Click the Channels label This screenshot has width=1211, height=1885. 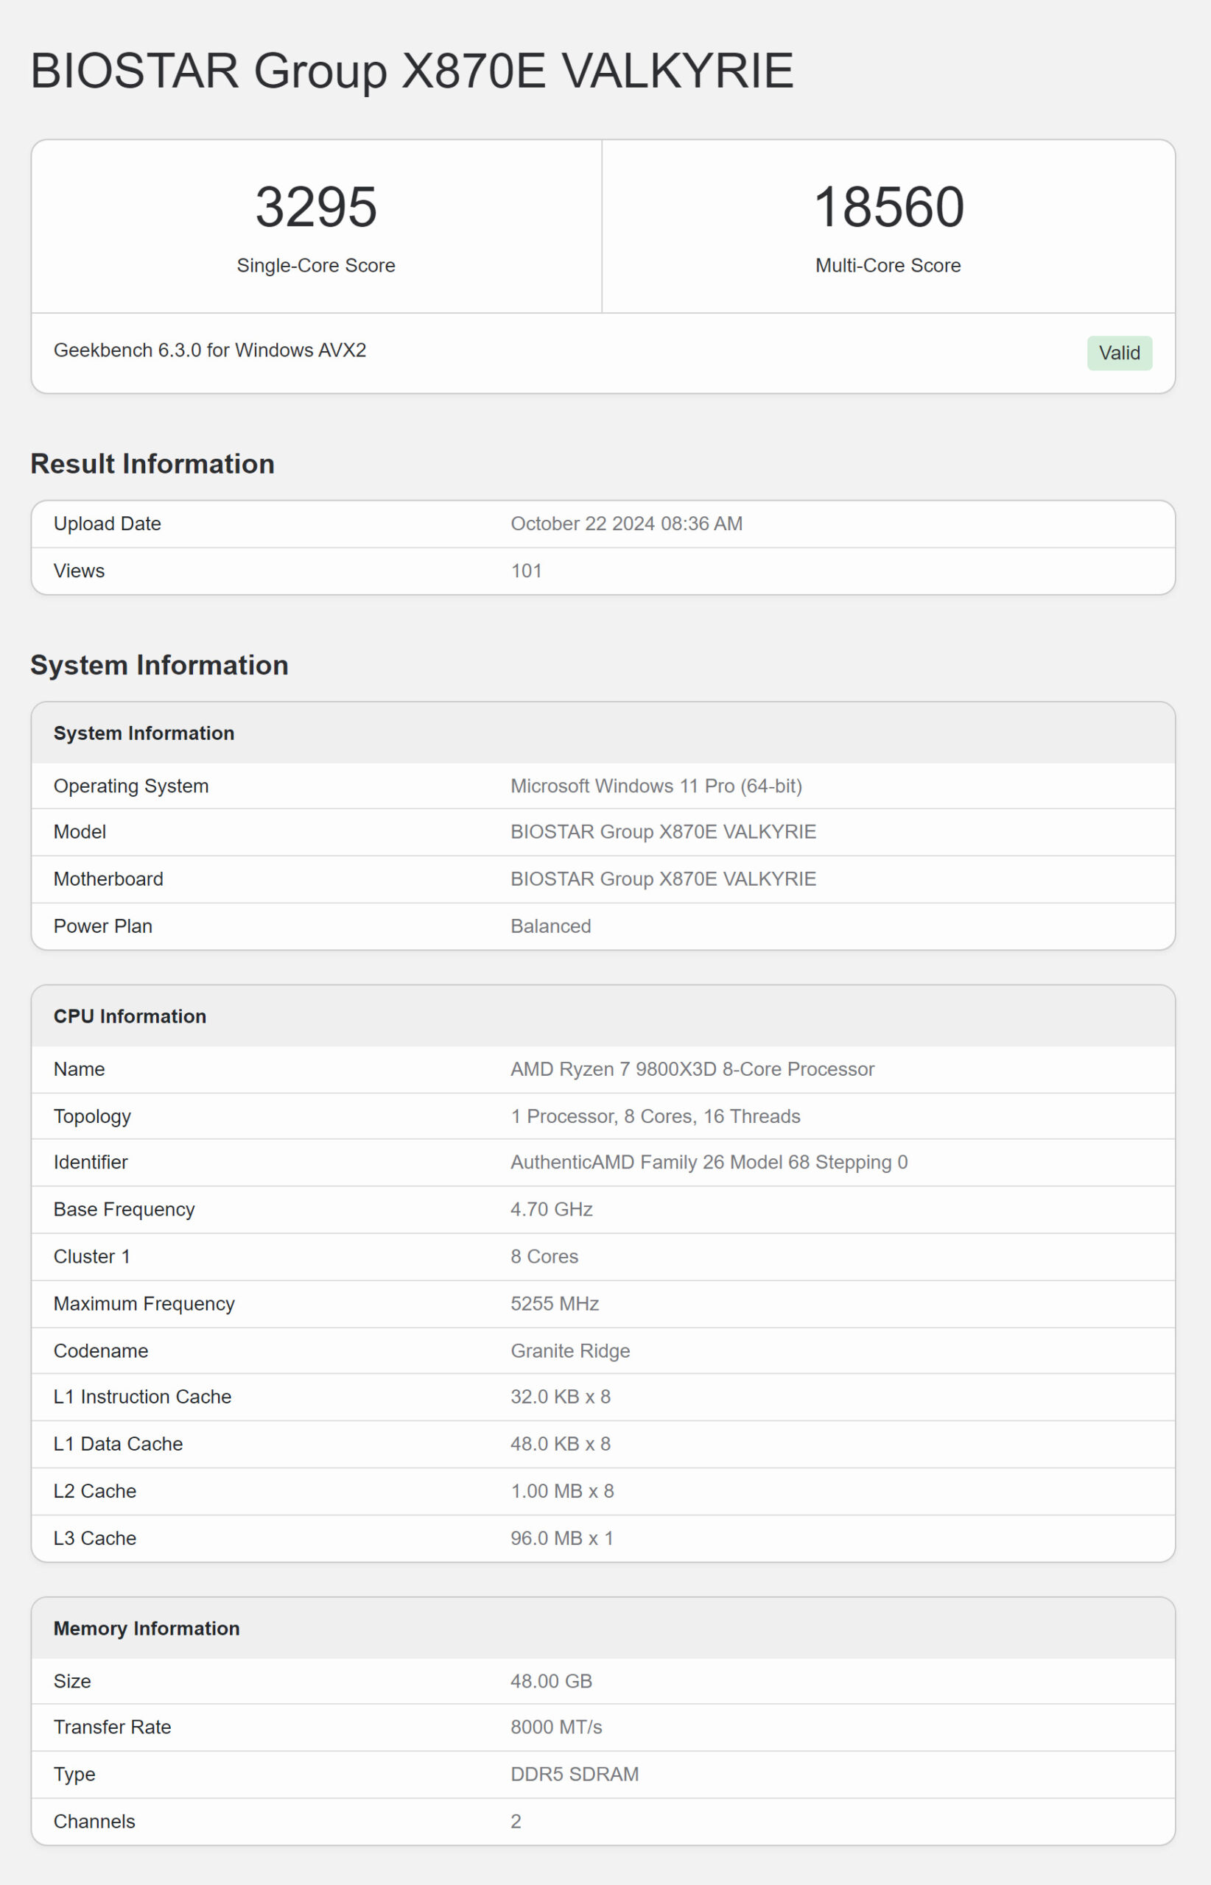click(94, 1820)
